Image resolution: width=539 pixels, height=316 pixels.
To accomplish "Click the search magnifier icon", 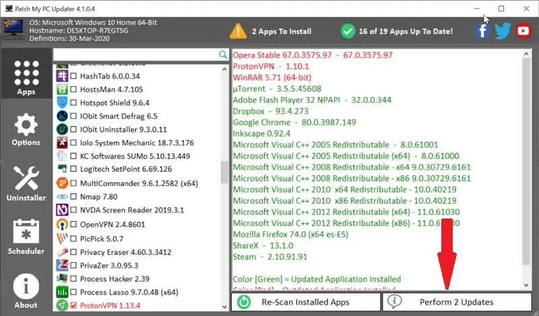I will click(223, 54).
